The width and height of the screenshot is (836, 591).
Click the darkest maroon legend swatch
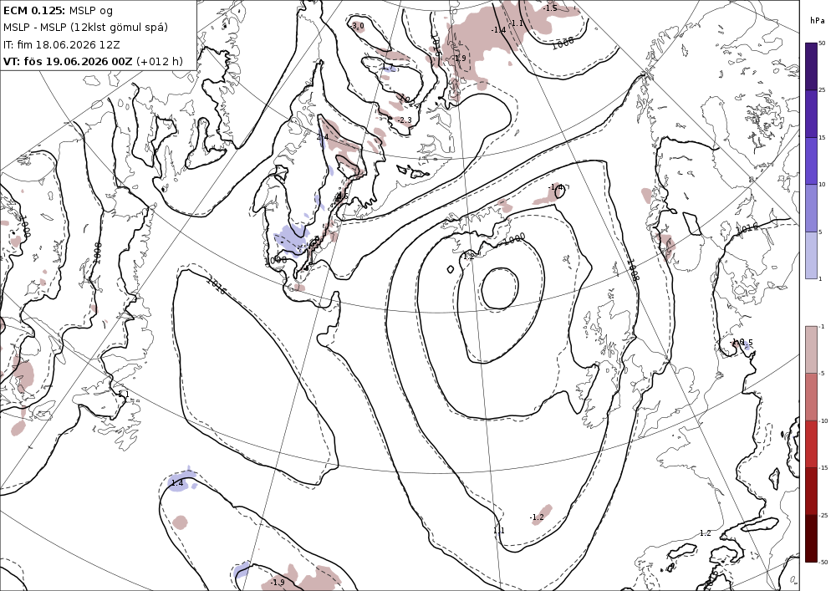(811, 538)
